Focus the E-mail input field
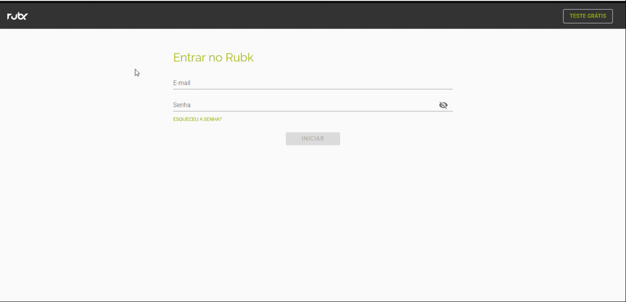The width and height of the screenshot is (626, 302). click(x=313, y=83)
